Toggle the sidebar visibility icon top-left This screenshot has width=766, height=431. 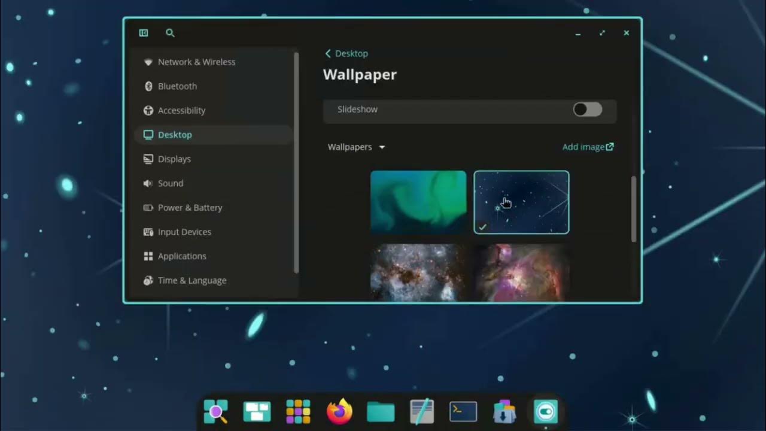coord(143,33)
